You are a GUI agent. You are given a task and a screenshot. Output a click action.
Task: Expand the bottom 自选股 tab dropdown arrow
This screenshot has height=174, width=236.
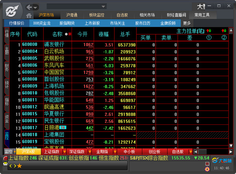pos(190,152)
